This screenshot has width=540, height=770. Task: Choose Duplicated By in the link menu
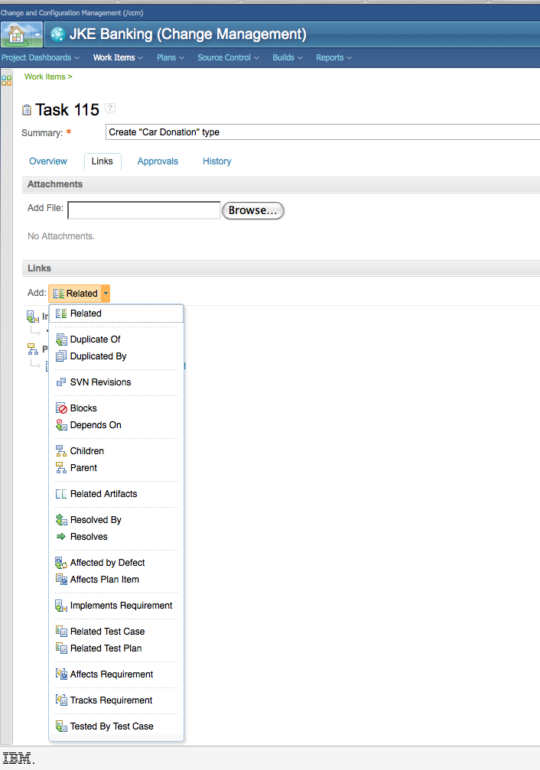pos(116,356)
